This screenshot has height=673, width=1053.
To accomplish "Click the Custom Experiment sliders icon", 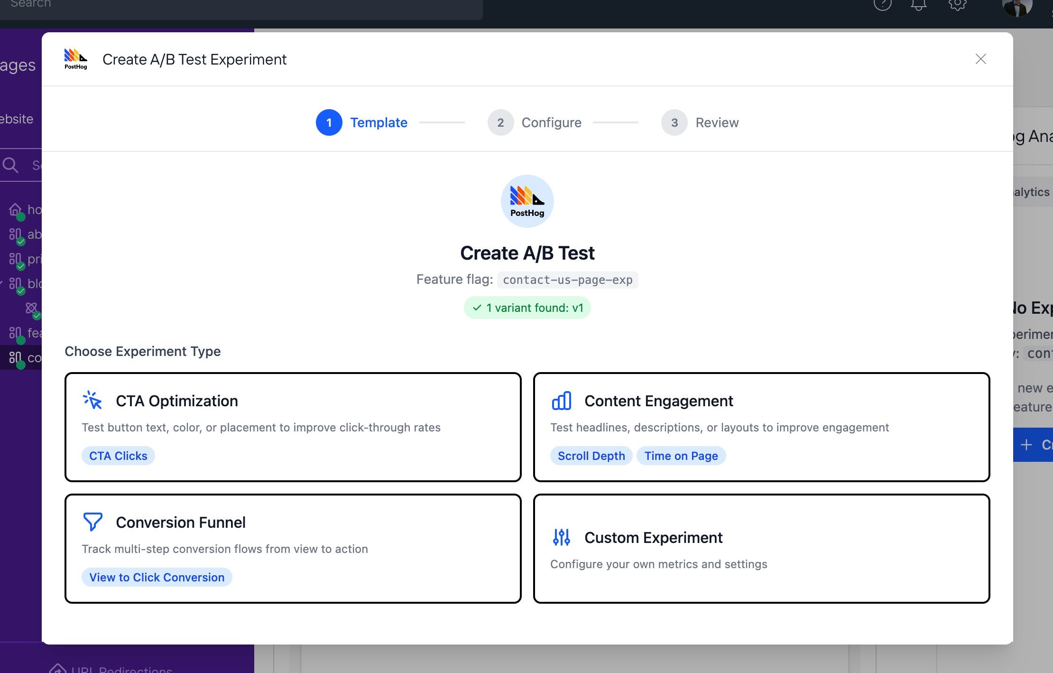I will [x=561, y=537].
